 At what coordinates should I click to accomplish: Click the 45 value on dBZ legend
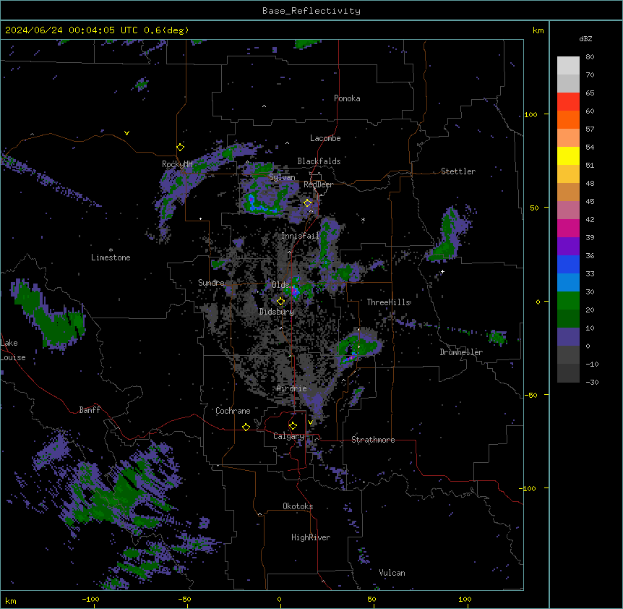click(590, 202)
